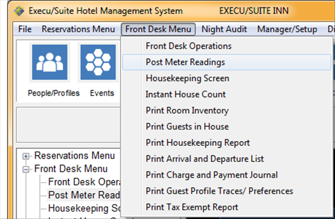
Task: Expand Reservations Menu tree node
Action: [26, 156]
